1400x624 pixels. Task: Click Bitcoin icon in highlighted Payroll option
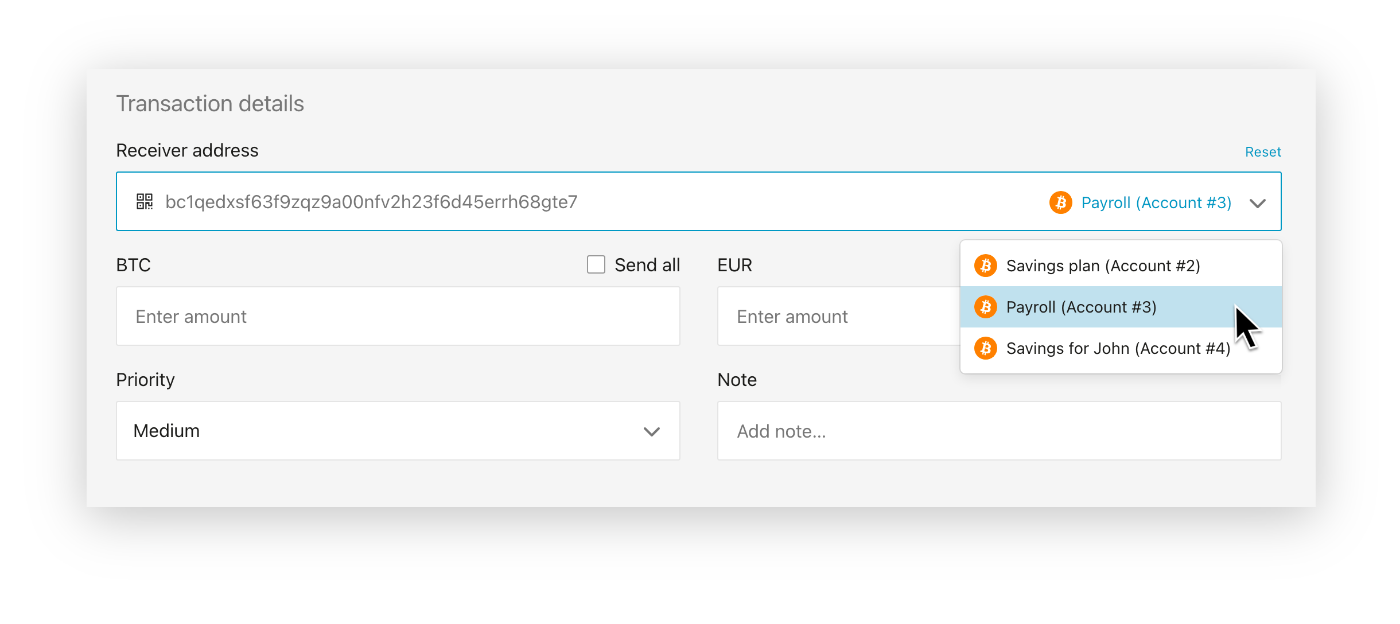[985, 307]
